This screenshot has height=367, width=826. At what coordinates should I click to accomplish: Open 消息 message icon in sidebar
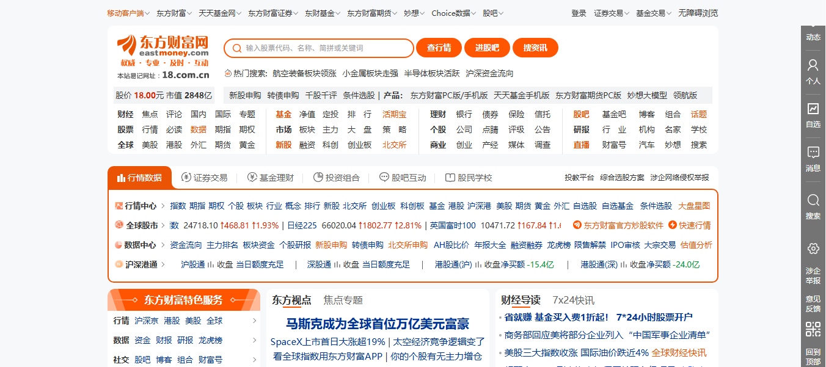click(x=813, y=153)
